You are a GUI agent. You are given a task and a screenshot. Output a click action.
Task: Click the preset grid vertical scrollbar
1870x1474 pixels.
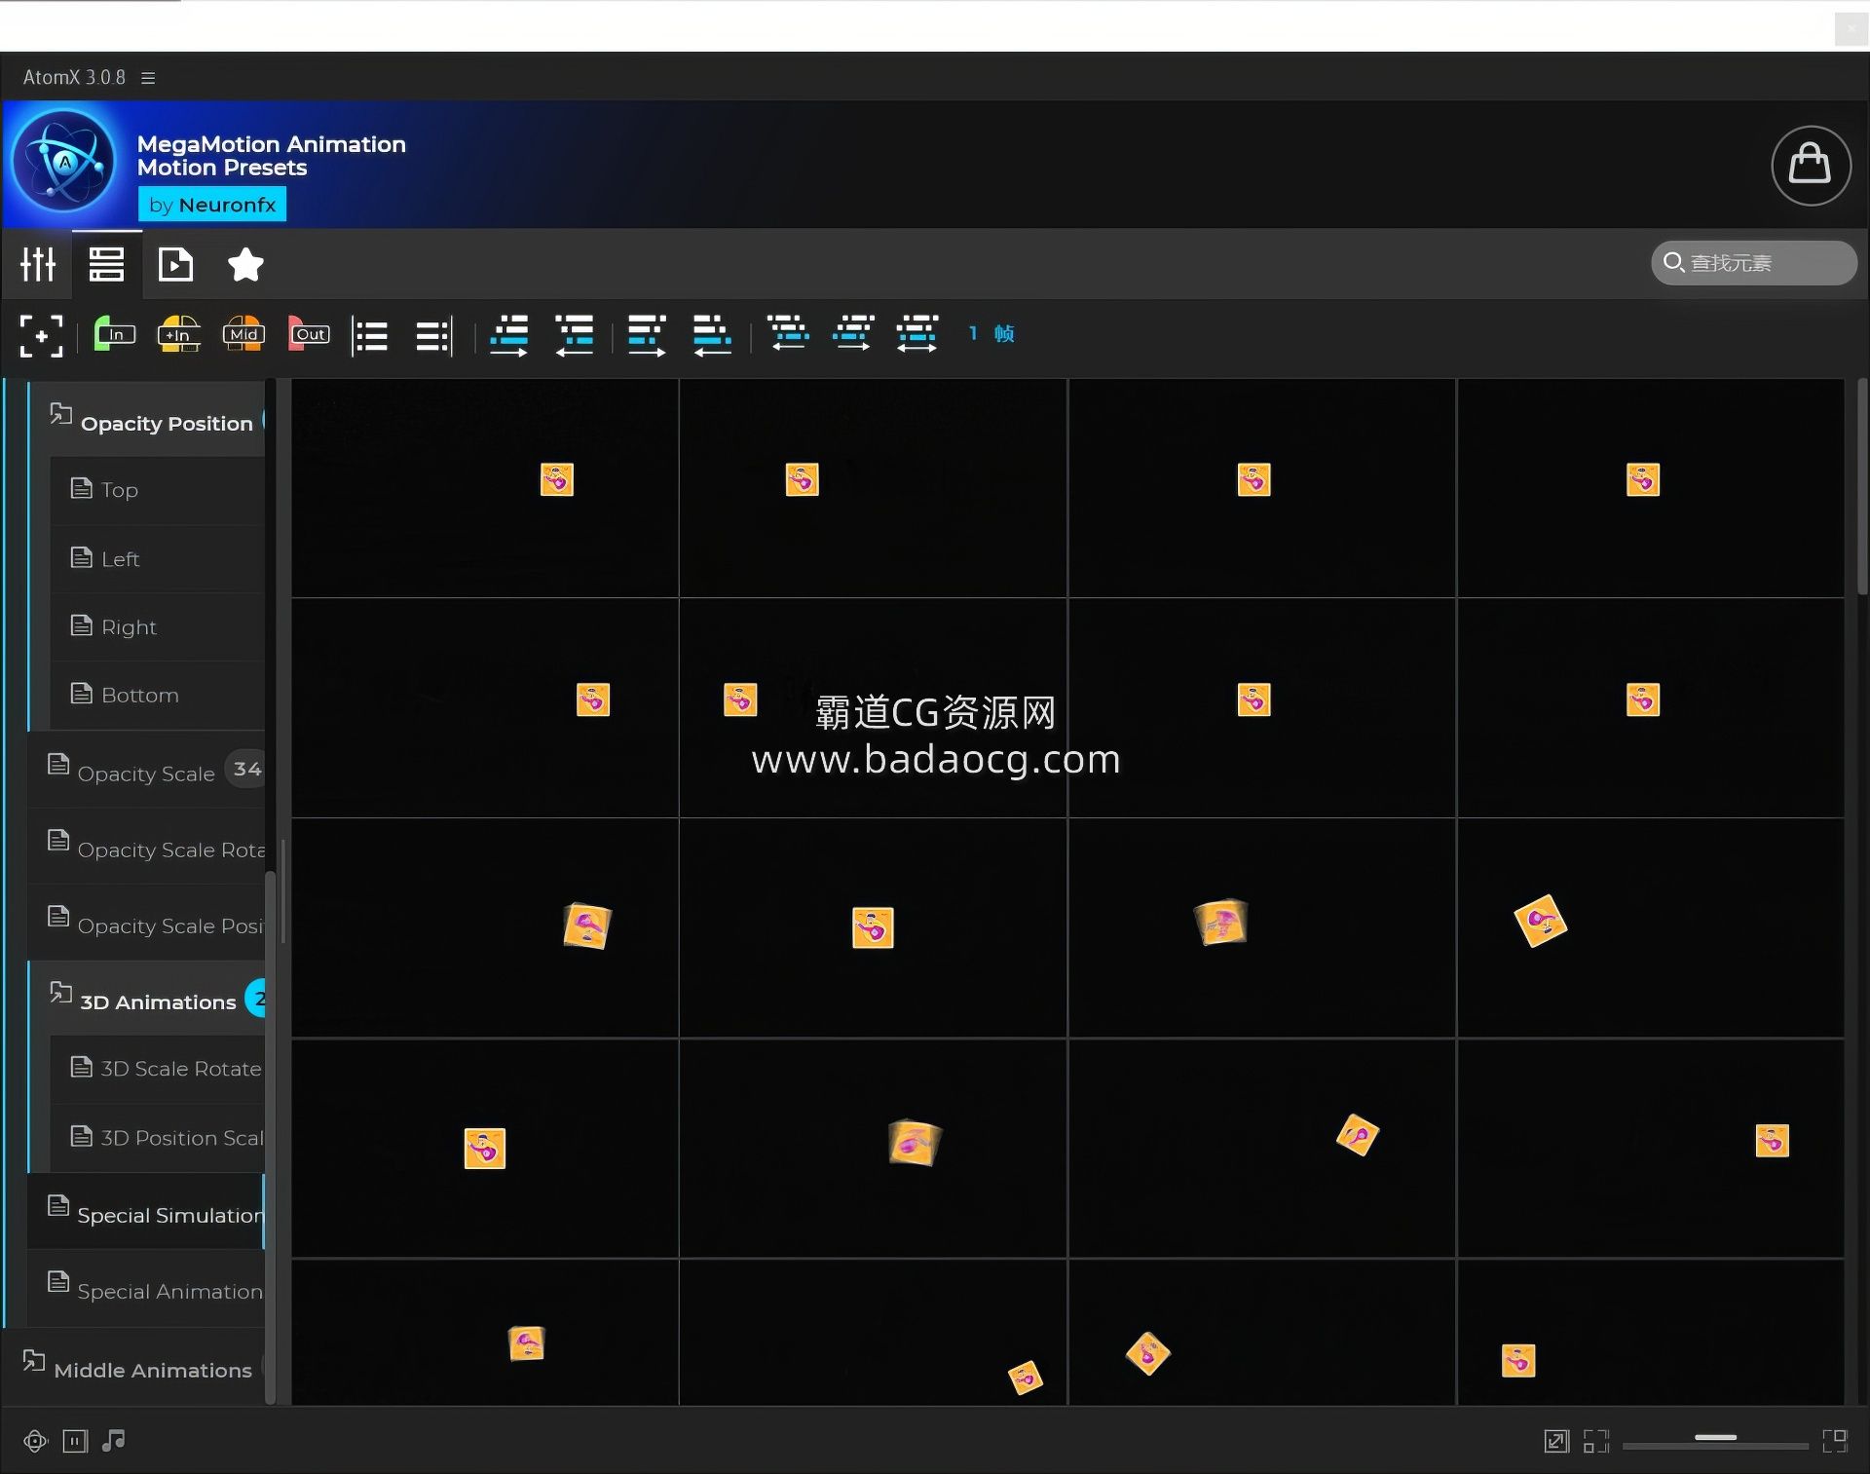[1861, 487]
